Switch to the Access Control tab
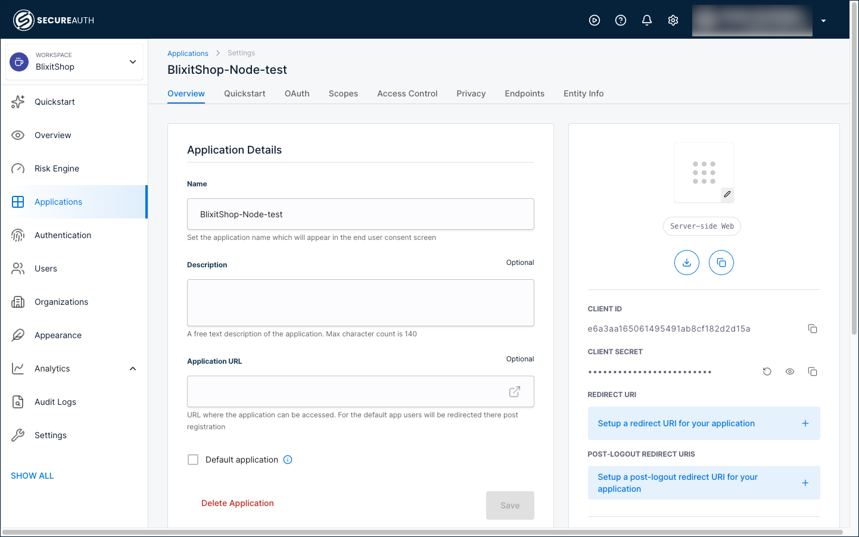The width and height of the screenshot is (859, 537). 407,93
